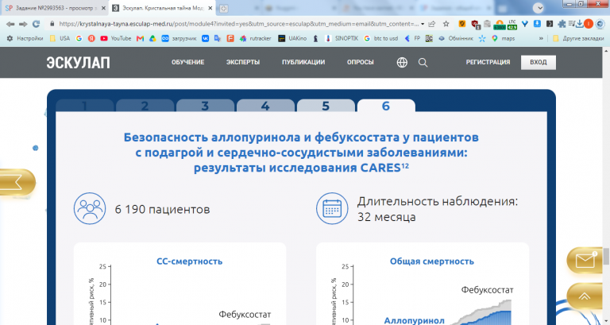
Task: Open the UAKino bookmark
Action: click(292, 38)
